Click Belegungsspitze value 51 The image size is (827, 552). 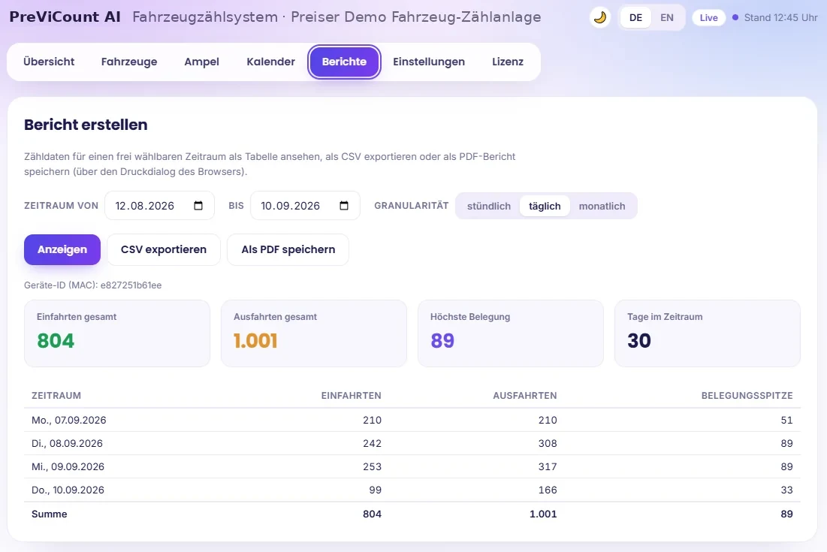point(786,420)
